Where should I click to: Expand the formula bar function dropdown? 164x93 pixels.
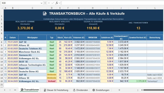coord(60,3)
